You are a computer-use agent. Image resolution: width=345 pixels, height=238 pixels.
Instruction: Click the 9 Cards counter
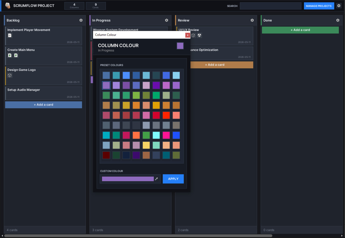96,6
